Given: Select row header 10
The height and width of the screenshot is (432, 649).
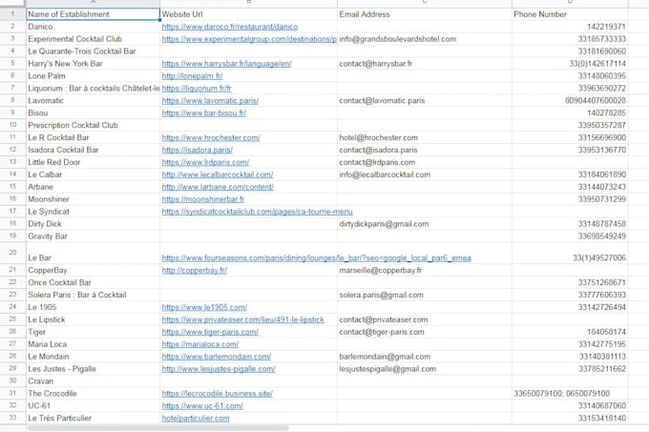Looking at the screenshot, I should click(12, 125).
